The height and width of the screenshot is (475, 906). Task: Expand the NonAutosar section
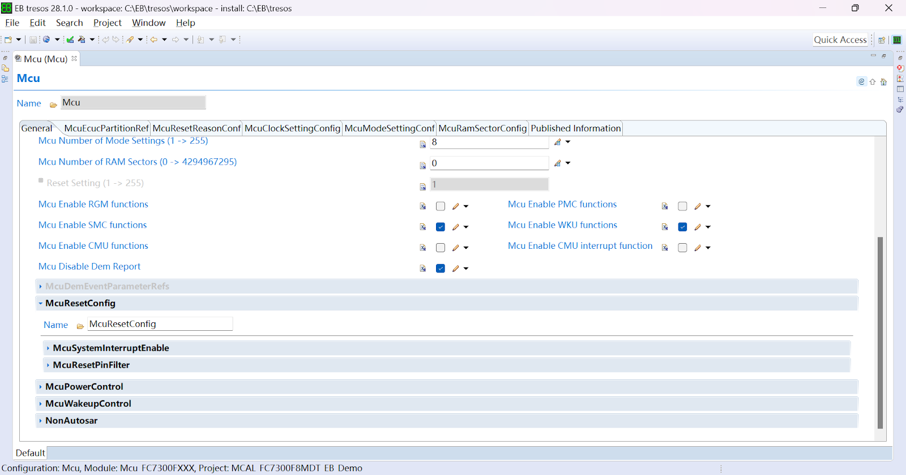tap(41, 421)
